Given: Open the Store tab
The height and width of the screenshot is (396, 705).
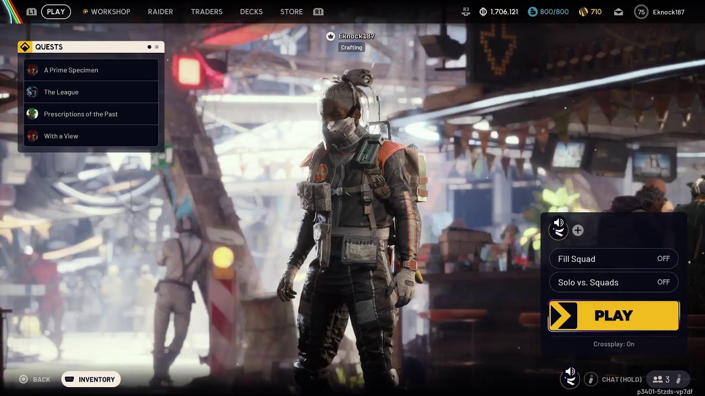Looking at the screenshot, I should tap(291, 12).
